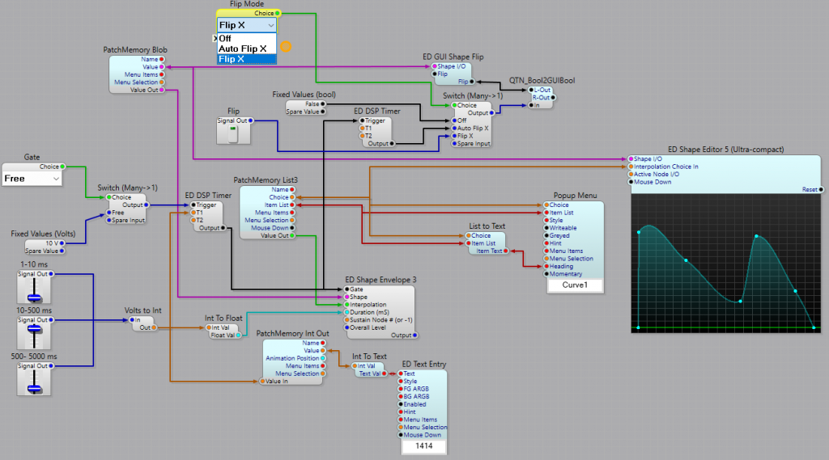
Task: Choose "Auto Flip X" in the Flip Mode list
Action: pyautogui.click(x=242, y=49)
